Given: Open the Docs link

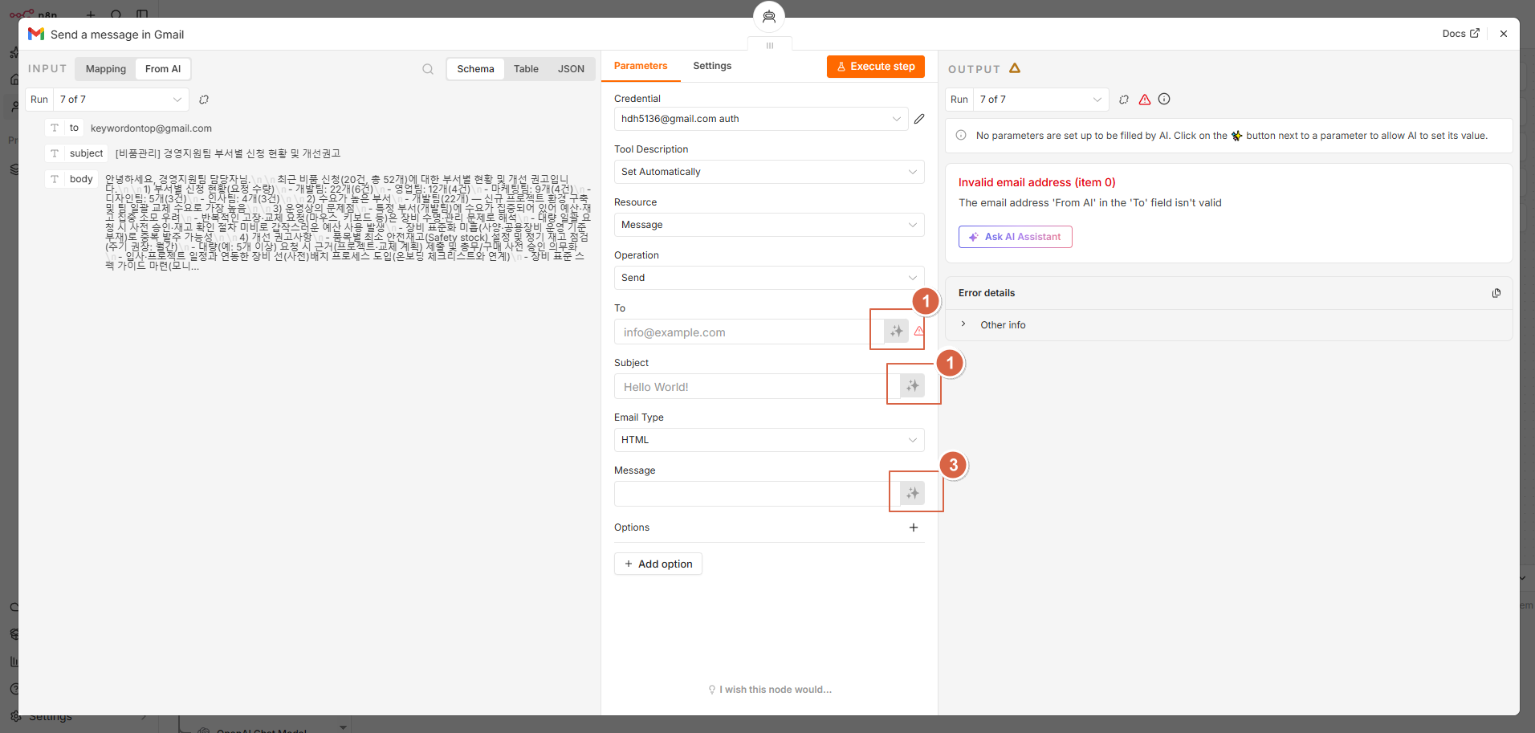Looking at the screenshot, I should [1460, 34].
